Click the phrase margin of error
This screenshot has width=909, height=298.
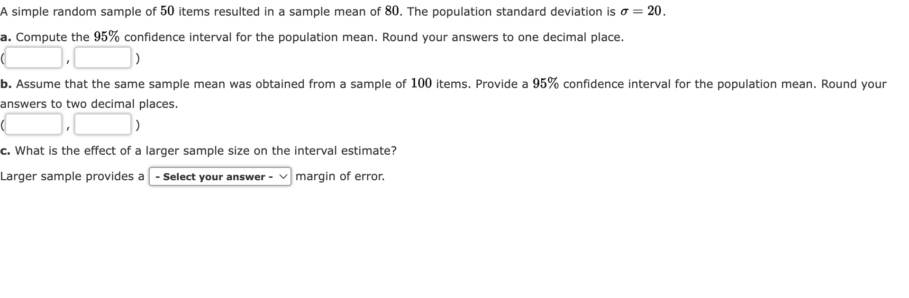coord(338,176)
